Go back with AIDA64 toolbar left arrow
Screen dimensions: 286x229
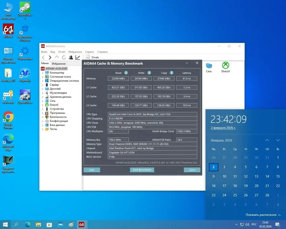(x=43, y=57)
